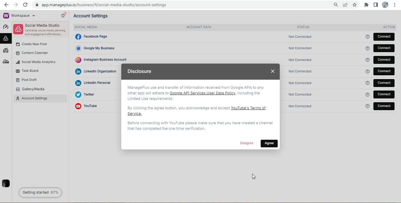Click the Google My Business logo icon
Screen dimensions: 401x203
[78, 48]
